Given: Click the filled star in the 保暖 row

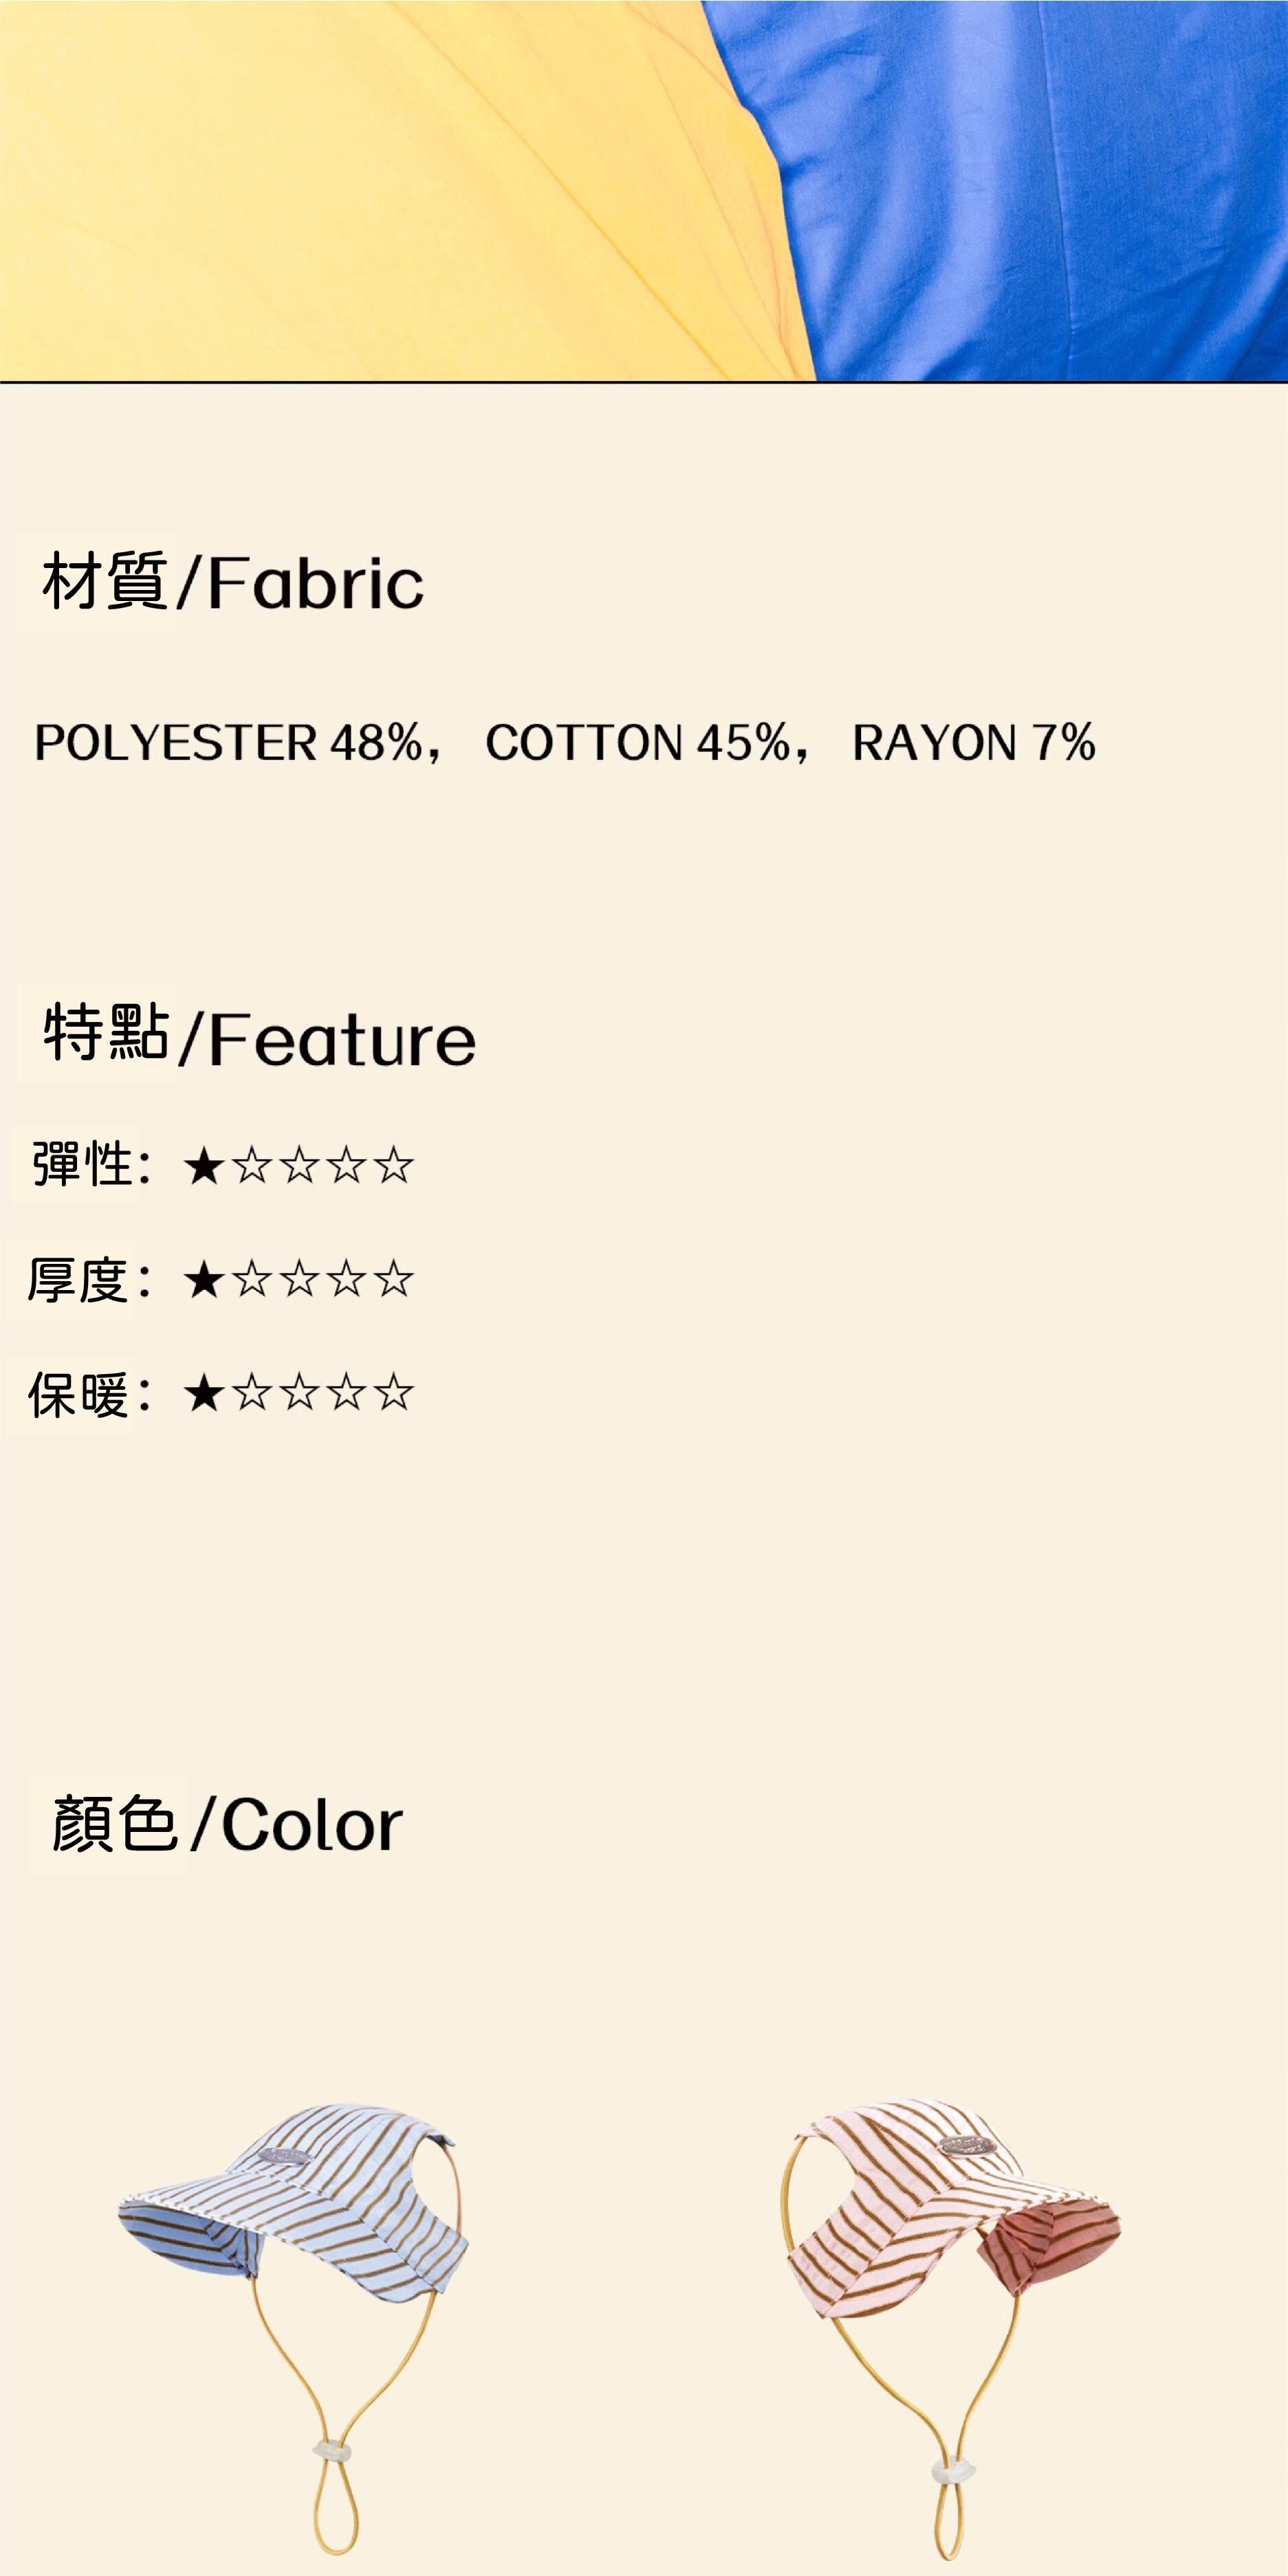Looking at the screenshot, I should click(204, 1393).
